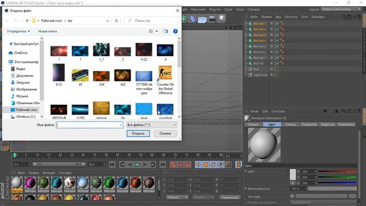This screenshot has width=366, height=206.
Task: Toggle visibility dot for MoText.7
Action: point(272,23)
